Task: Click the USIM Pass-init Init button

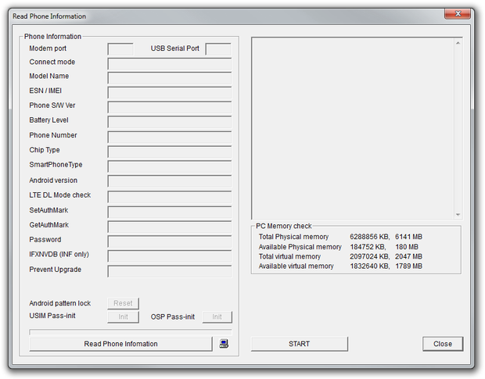Action: point(123,317)
